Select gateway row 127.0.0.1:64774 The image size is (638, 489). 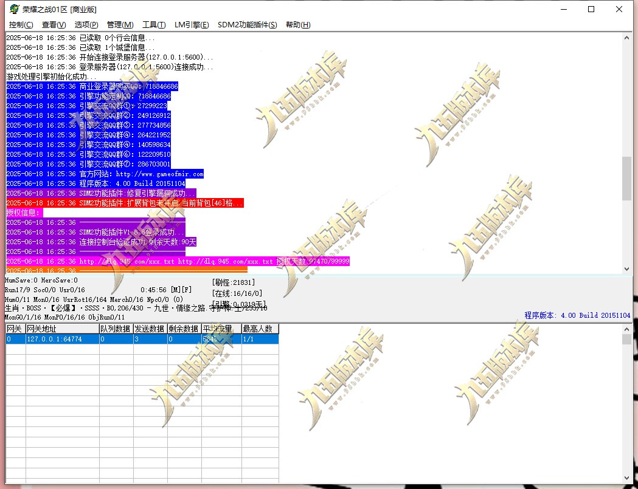(x=142, y=339)
